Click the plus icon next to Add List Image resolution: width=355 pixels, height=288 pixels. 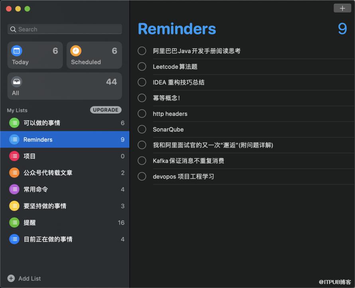pos(11,278)
